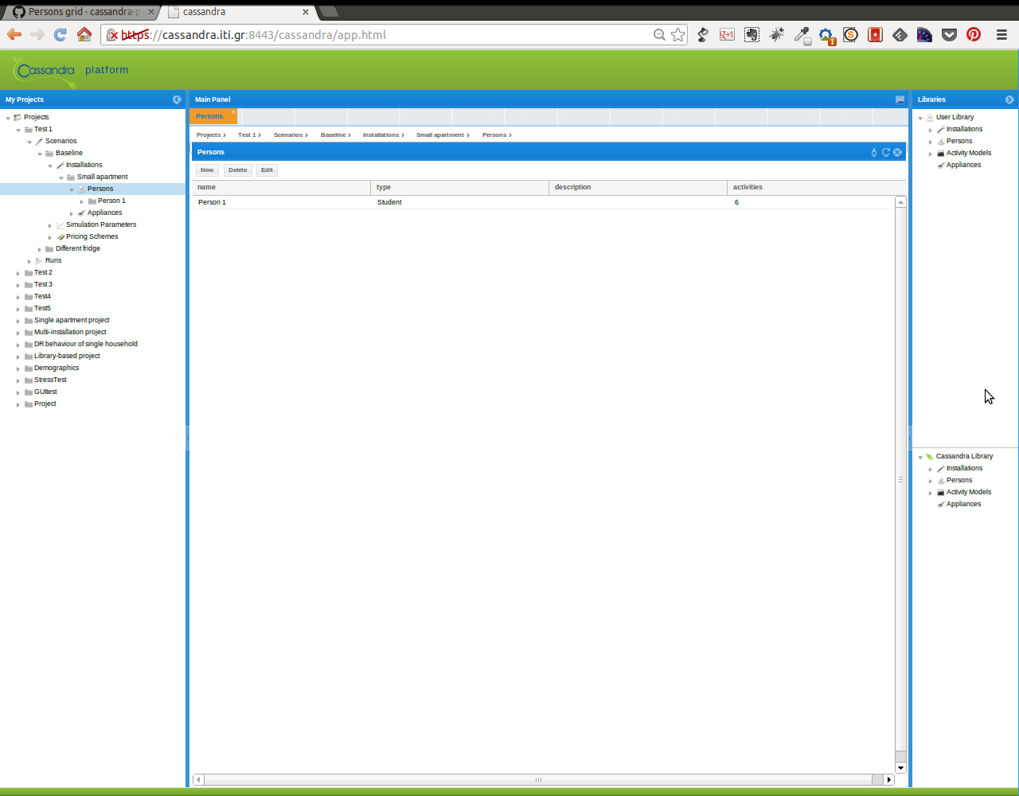Refresh the Persons grid
The image size is (1019, 796).
coord(885,152)
